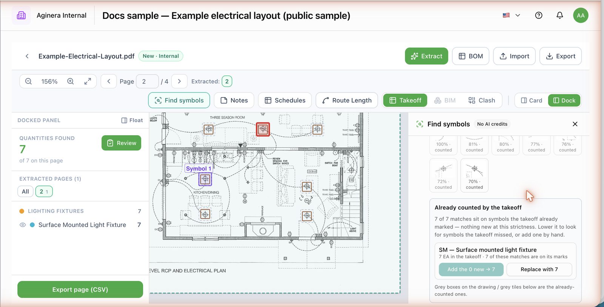Click the zoom out magnifier icon
This screenshot has width=604, height=307.
[28, 81]
